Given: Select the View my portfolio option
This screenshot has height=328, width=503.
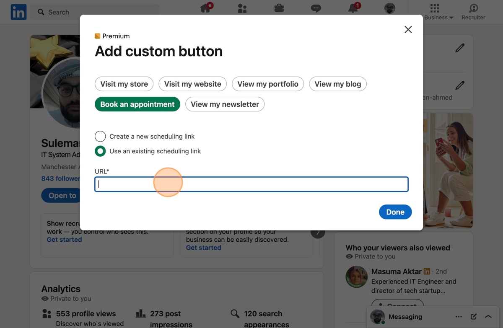Looking at the screenshot, I should [268, 84].
